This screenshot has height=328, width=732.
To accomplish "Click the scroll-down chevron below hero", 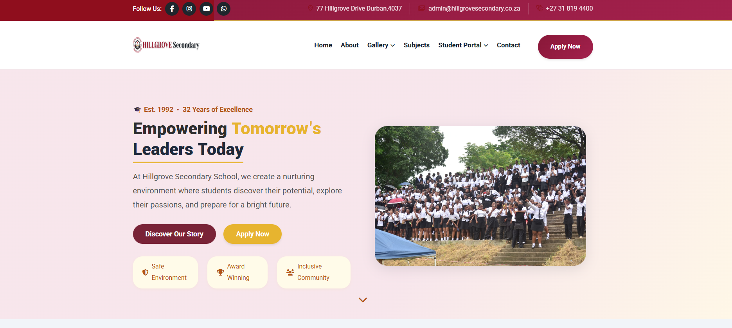I will (363, 300).
